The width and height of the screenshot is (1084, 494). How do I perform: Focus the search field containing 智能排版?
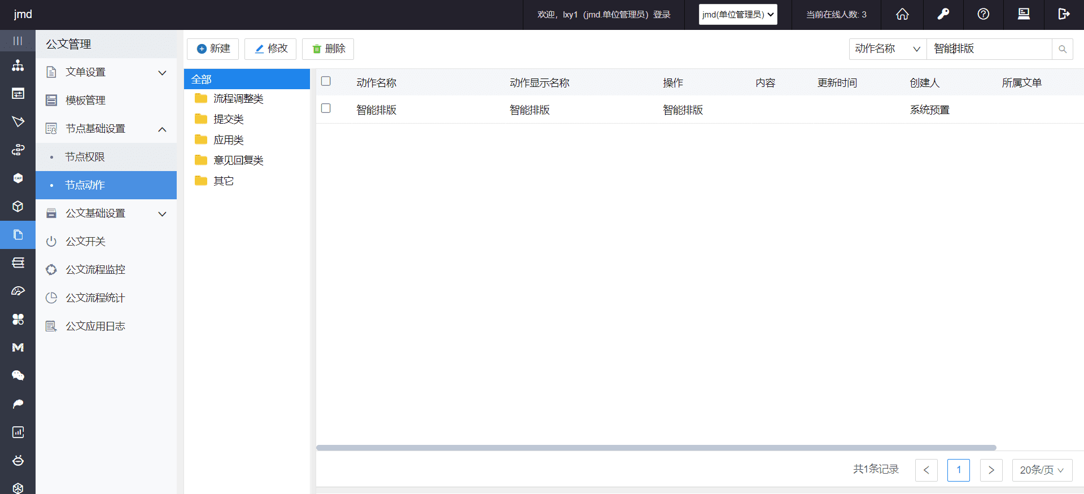(x=989, y=49)
